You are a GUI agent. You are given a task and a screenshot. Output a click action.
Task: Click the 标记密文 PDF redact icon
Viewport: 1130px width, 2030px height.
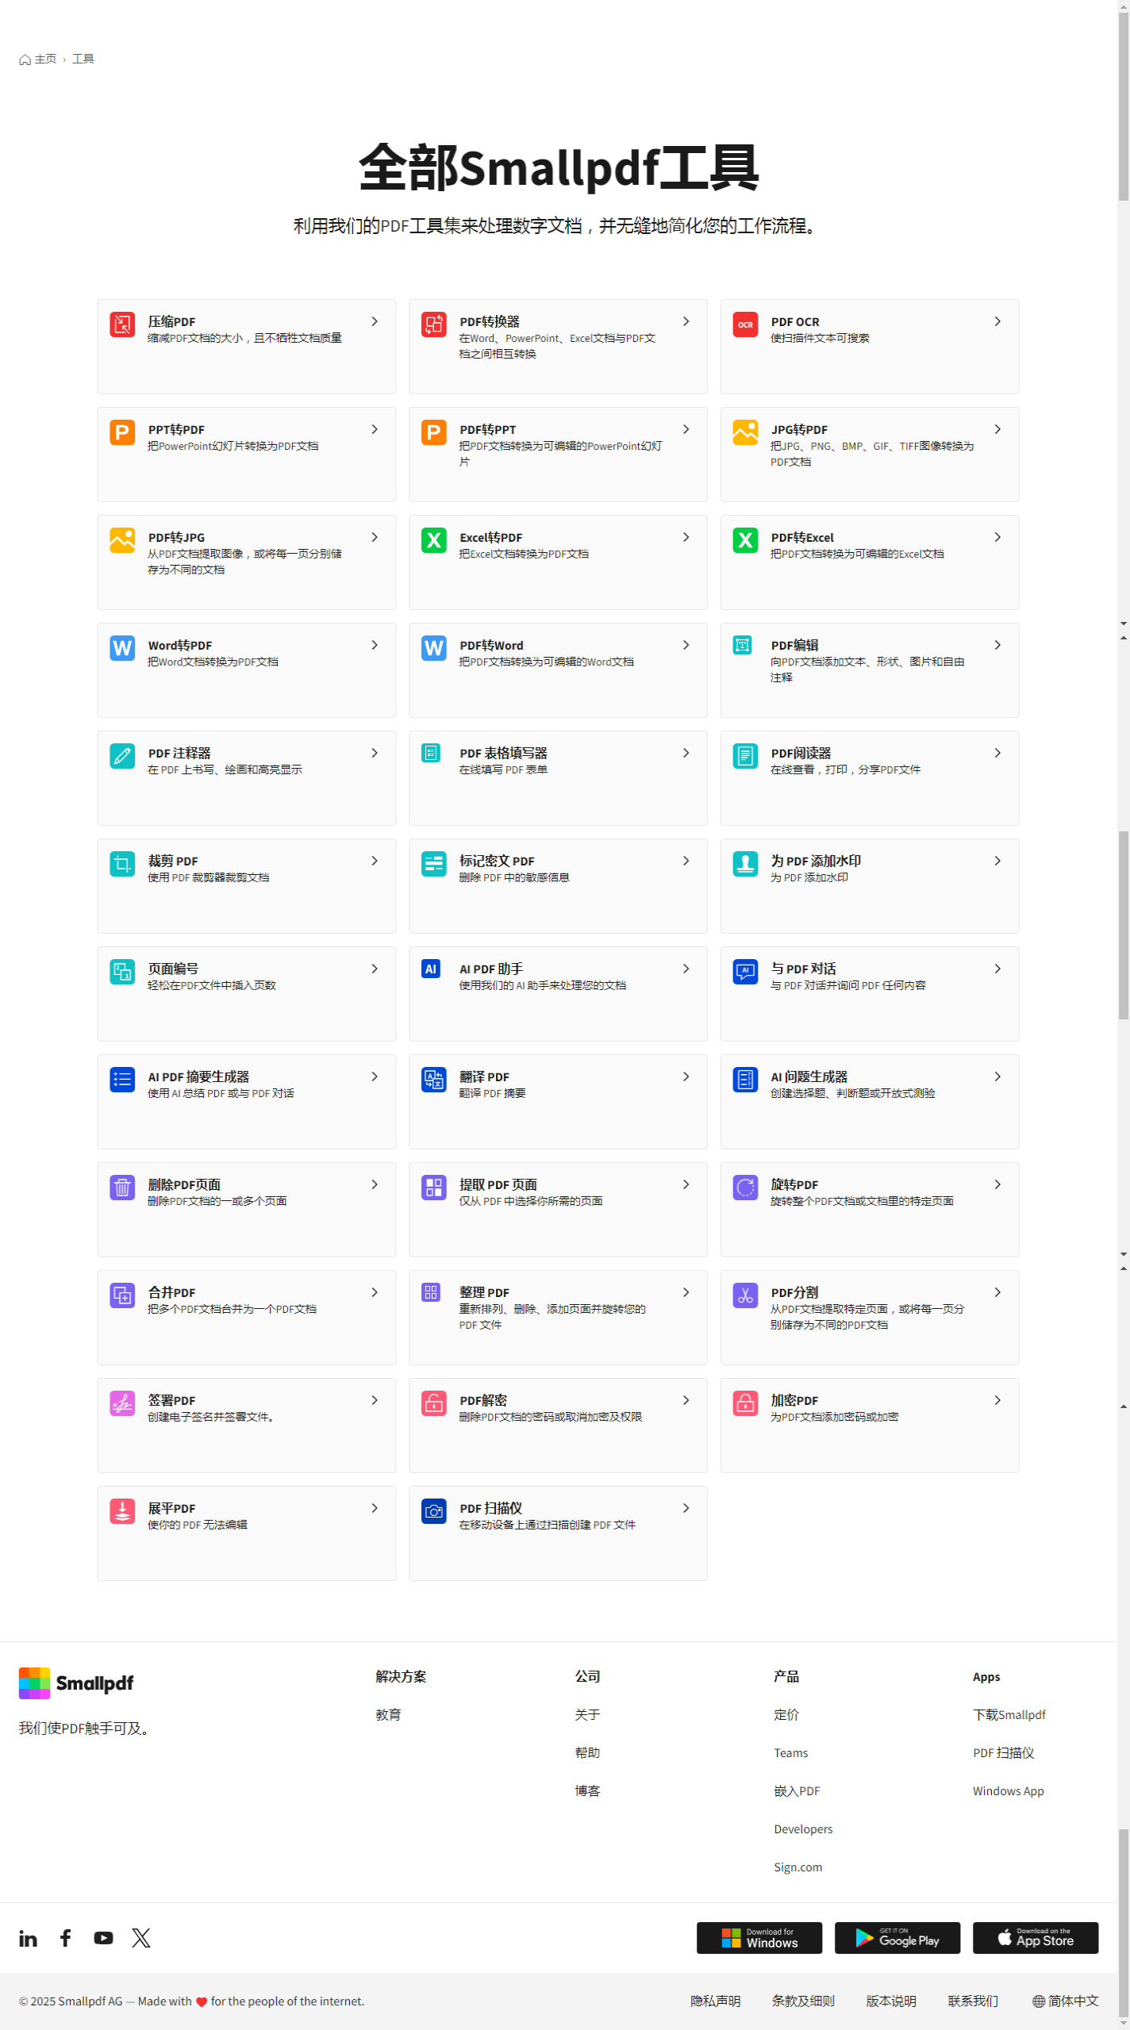click(434, 864)
